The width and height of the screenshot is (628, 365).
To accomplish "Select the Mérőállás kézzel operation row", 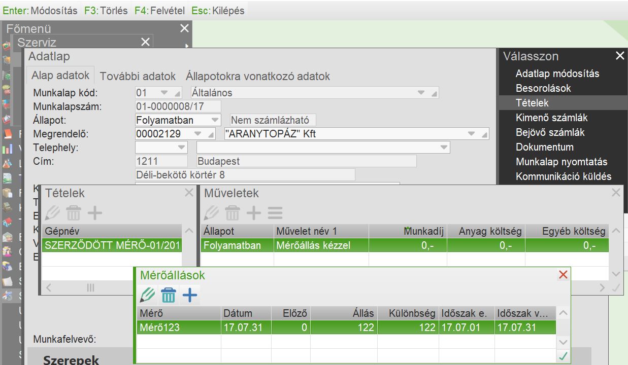I will 405,245.
